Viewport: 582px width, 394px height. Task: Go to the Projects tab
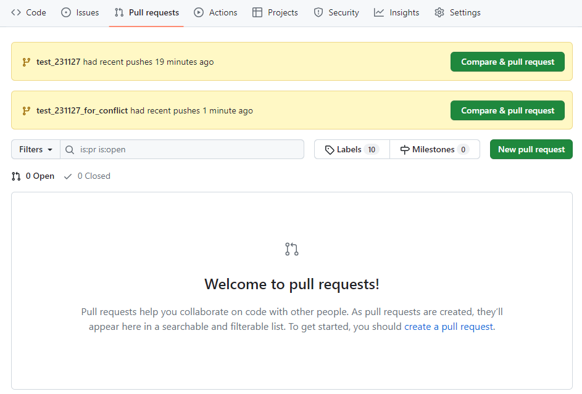pos(275,12)
